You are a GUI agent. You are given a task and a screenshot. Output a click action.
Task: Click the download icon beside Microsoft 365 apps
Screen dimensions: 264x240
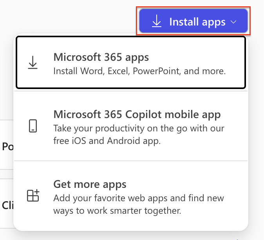33,63
